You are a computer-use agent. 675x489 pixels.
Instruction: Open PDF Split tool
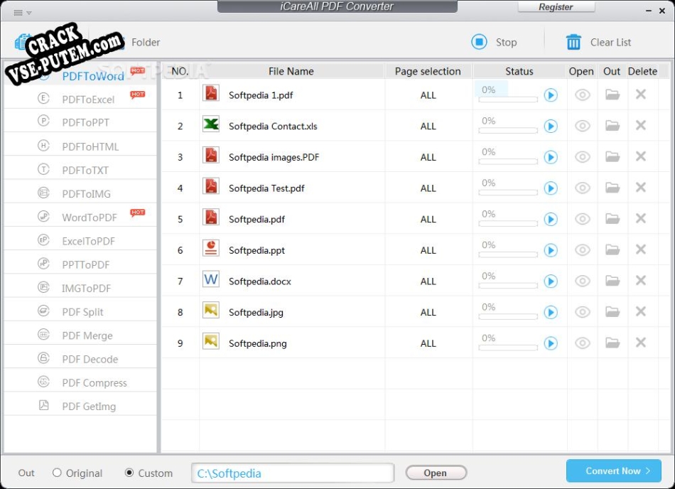pos(80,311)
